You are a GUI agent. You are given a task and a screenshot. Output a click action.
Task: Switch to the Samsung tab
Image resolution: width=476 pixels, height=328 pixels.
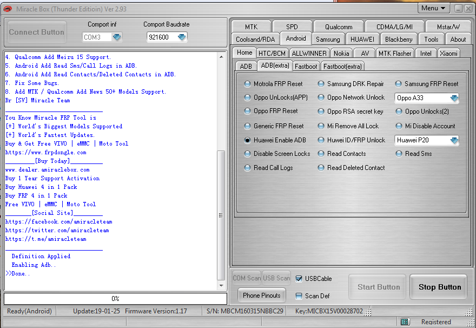tap(328, 39)
